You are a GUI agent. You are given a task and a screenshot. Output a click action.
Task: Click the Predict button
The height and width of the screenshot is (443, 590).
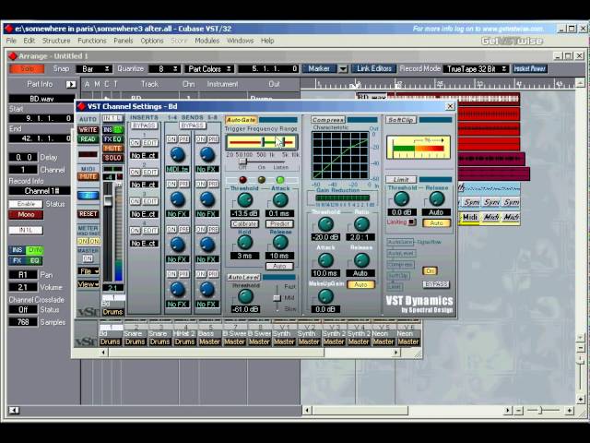279,223
